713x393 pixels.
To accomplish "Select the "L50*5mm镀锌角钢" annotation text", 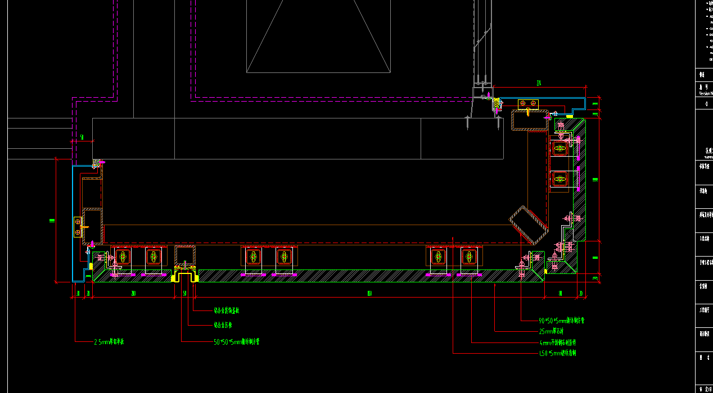I will [558, 353].
